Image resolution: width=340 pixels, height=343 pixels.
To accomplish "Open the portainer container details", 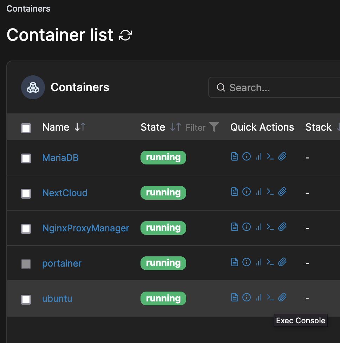I will coord(62,263).
